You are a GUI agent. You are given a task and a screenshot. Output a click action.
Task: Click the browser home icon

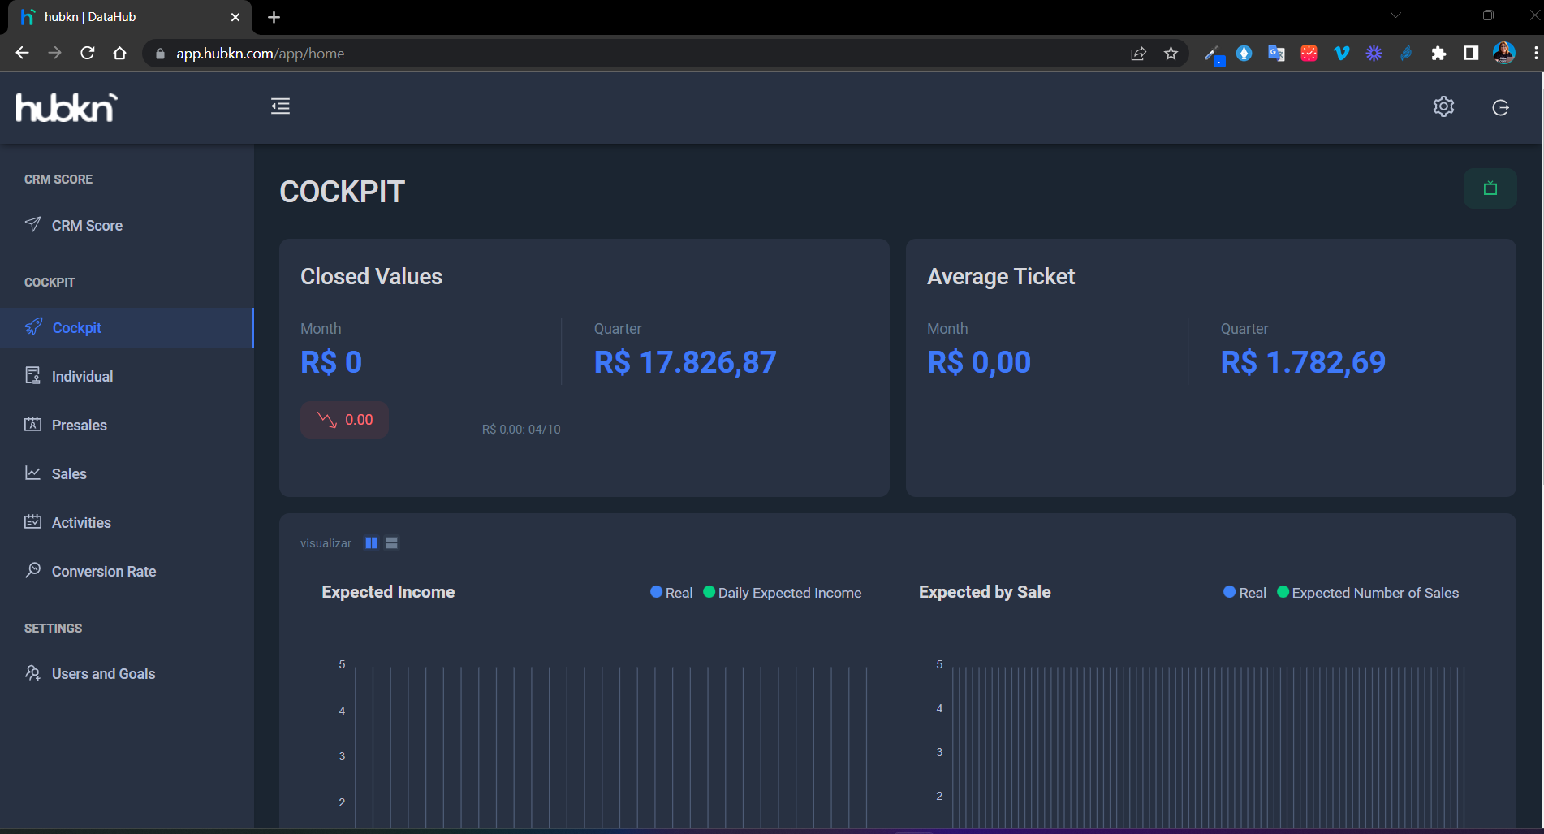tap(120, 53)
